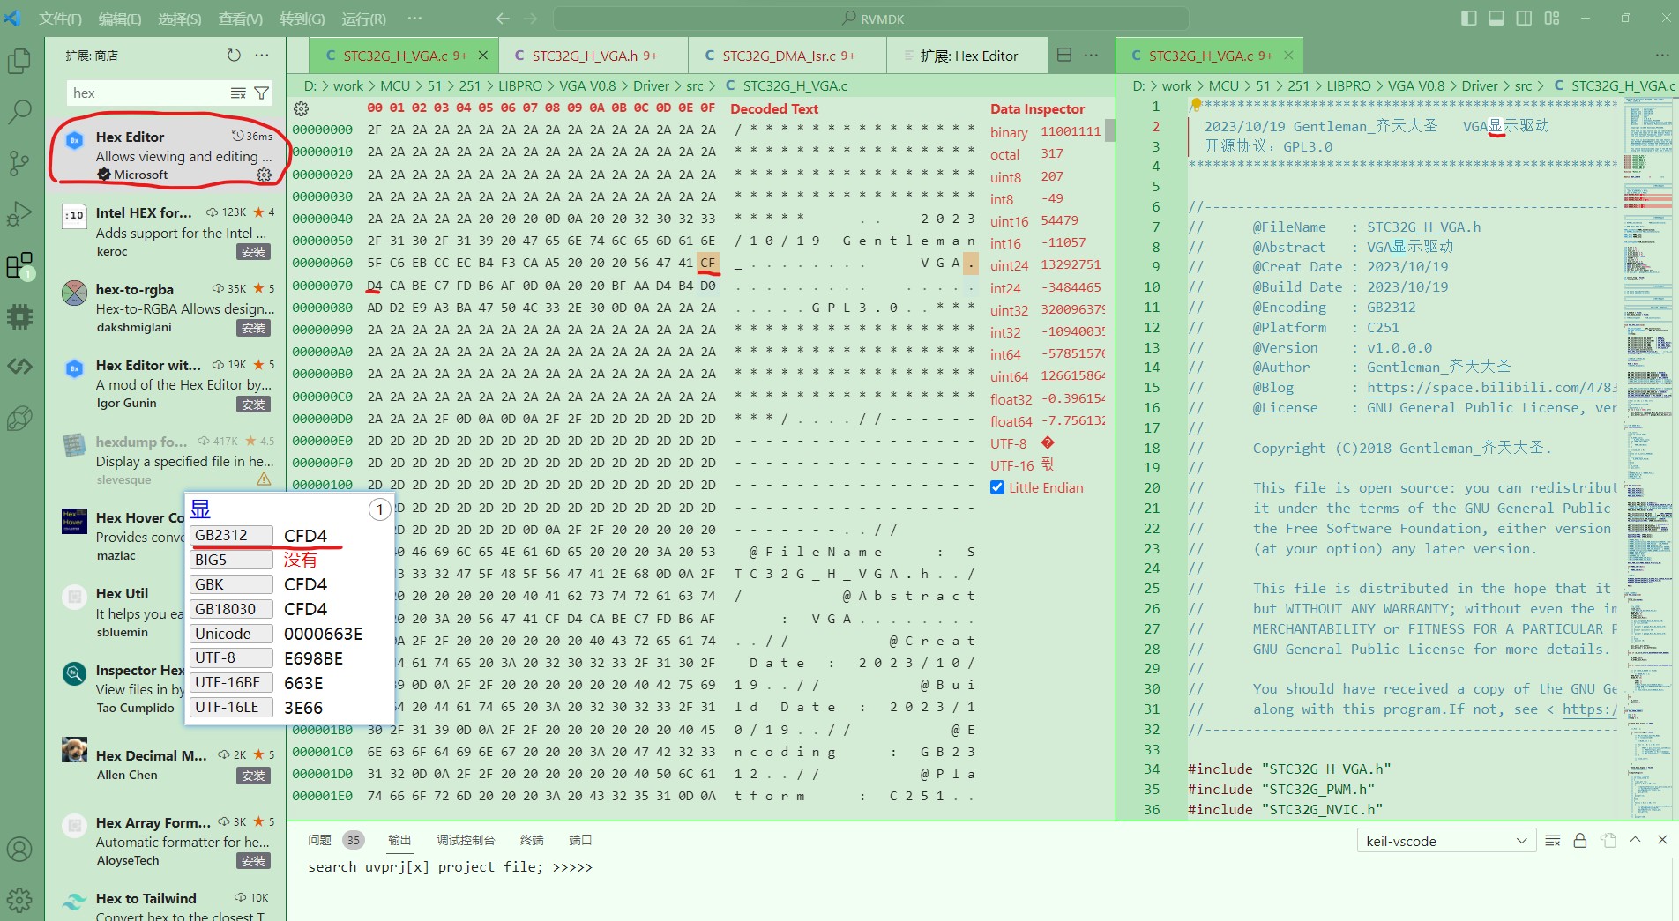This screenshot has width=1679, height=921.
Task: Go forward with the navigation arrow
Action: 531,19
